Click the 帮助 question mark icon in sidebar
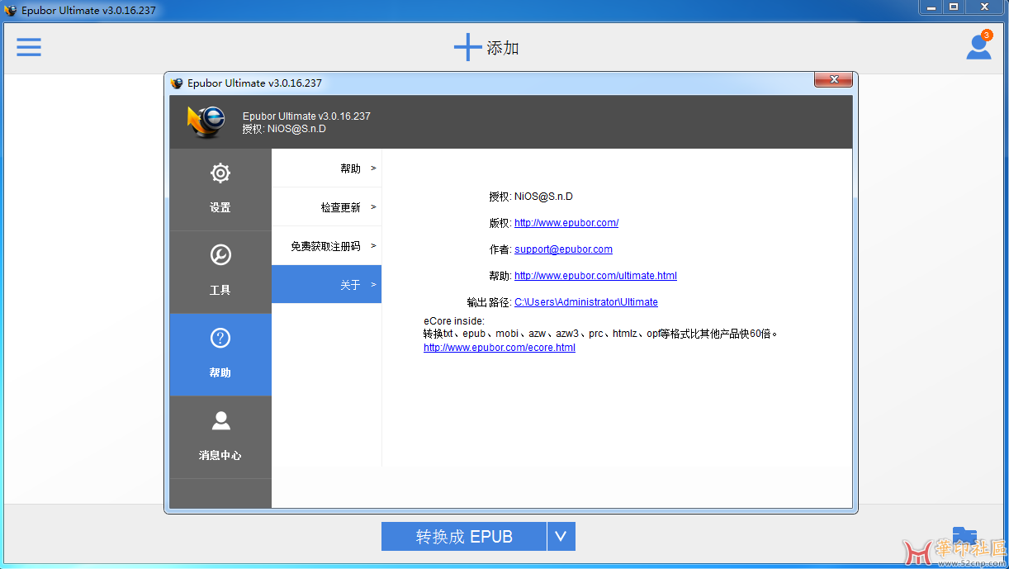Image resolution: width=1009 pixels, height=569 pixels. 220,337
